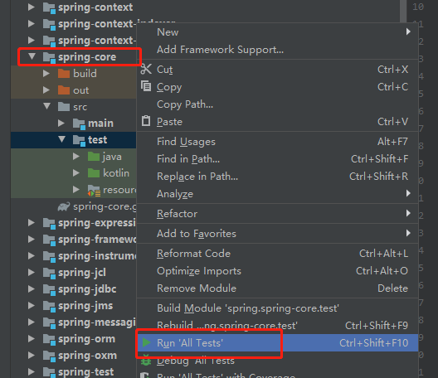Choose Reformat Code
The image size is (438, 378).
coord(277,254)
